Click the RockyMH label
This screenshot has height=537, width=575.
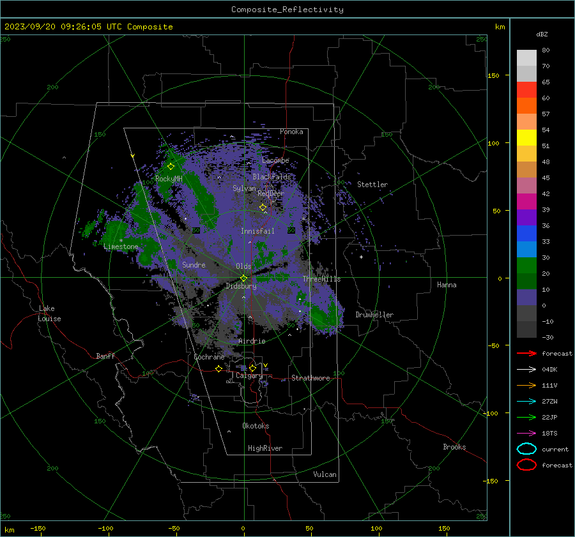point(169,179)
